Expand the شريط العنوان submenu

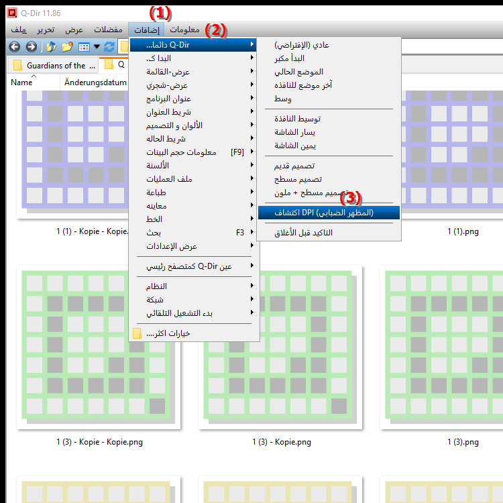pyautogui.click(x=193, y=112)
